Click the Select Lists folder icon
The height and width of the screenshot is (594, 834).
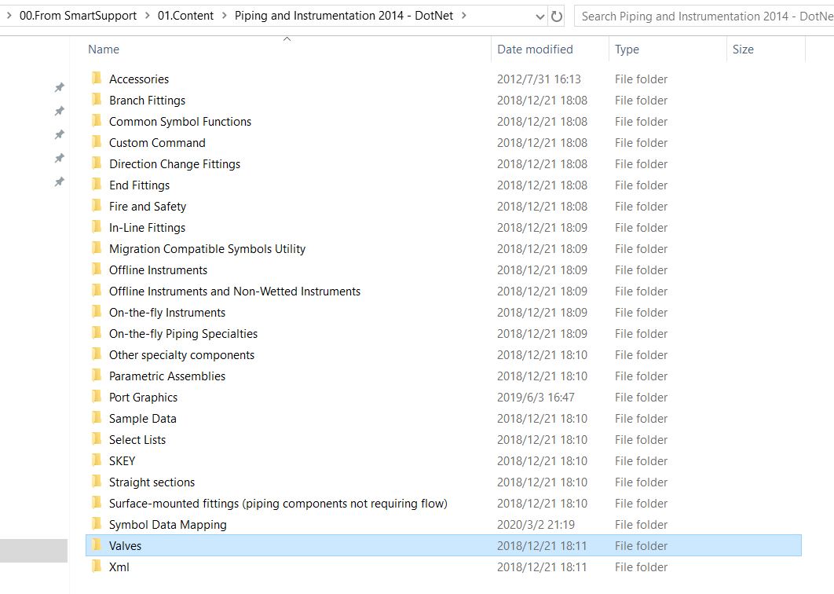pyautogui.click(x=97, y=440)
